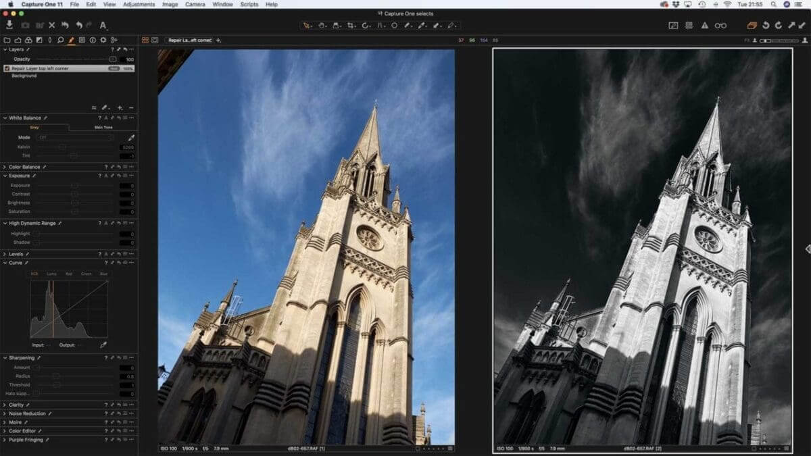Click the Repair La...left corner layer selector
The width and height of the screenshot is (811, 456).
tap(189, 40)
